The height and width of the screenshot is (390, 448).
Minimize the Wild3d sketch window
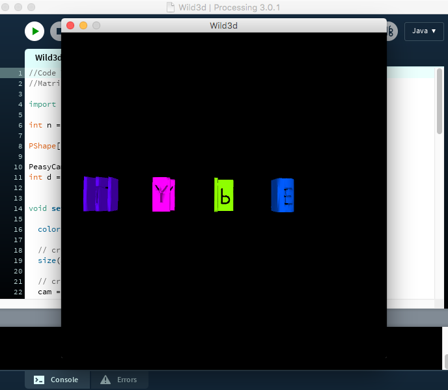pos(83,25)
